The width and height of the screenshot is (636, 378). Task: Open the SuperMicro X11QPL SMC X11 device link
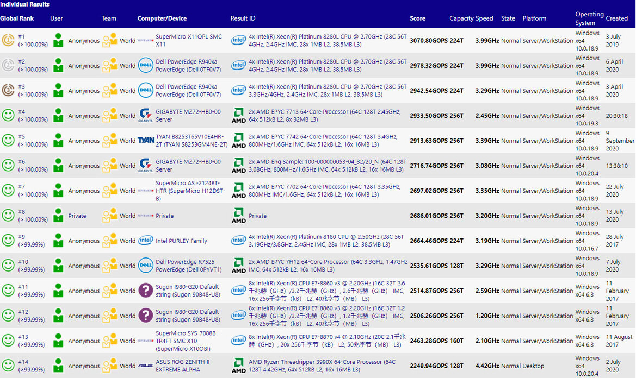(x=189, y=41)
